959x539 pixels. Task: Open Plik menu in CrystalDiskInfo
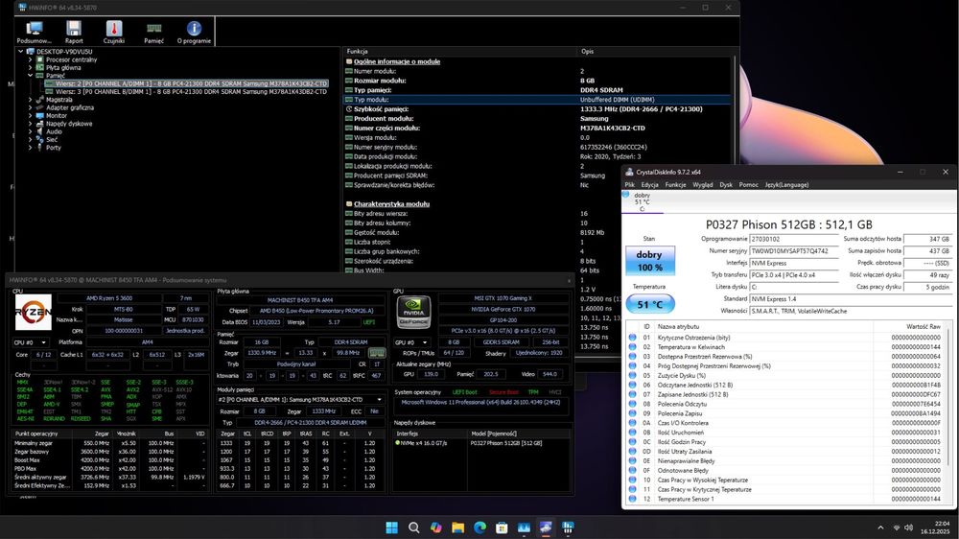(629, 185)
